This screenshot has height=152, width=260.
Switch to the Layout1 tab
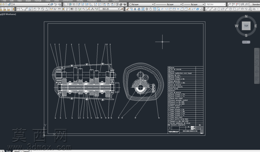17,151
